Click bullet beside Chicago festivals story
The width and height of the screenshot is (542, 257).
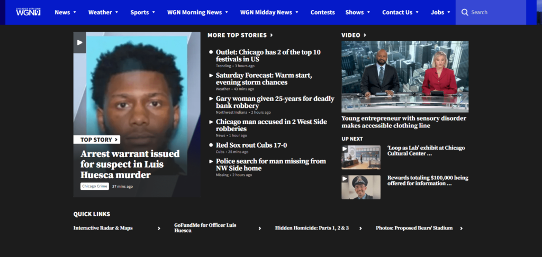211,52
